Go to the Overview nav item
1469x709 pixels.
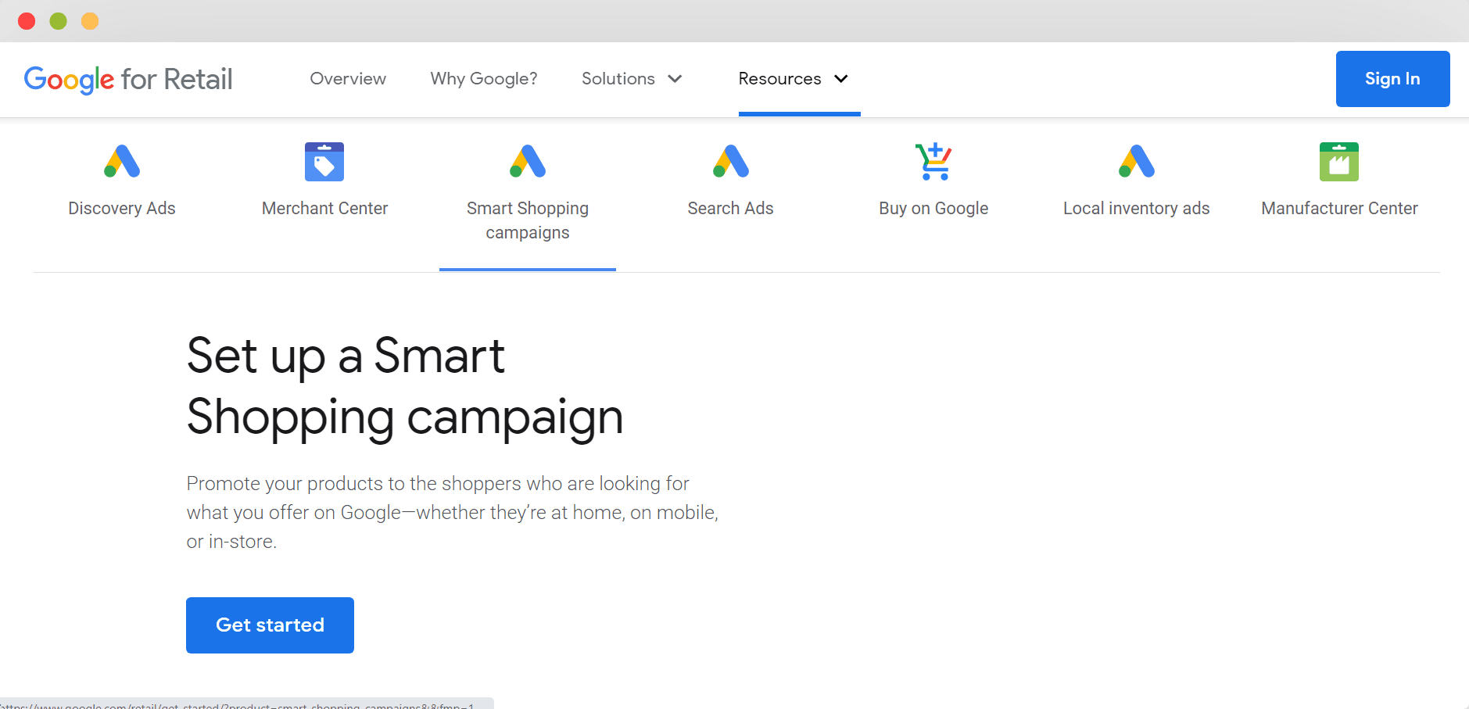coord(348,79)
